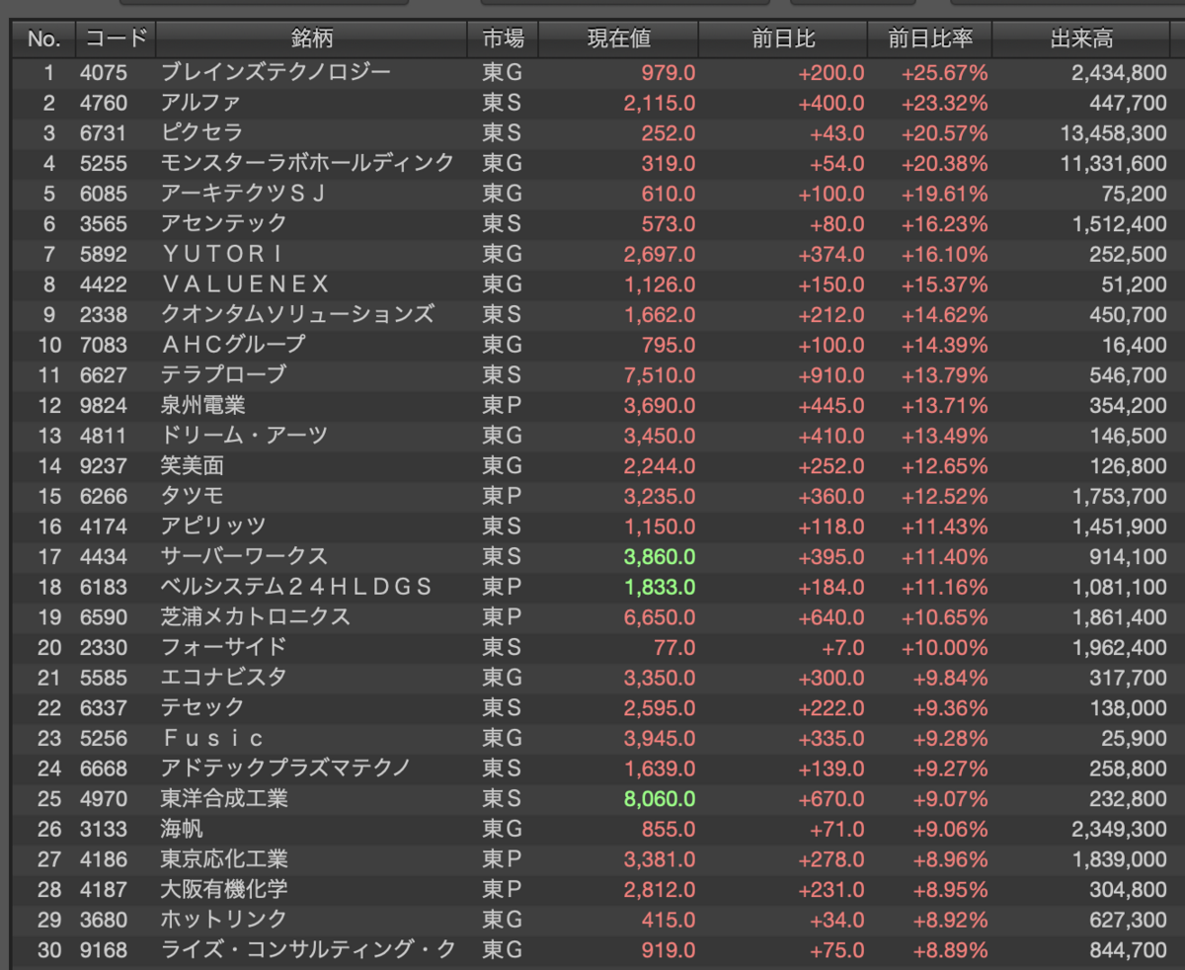This screenshot has height=970, width=1185.
Task: Select the 笑美面 stock name
Action: [192, 465]
